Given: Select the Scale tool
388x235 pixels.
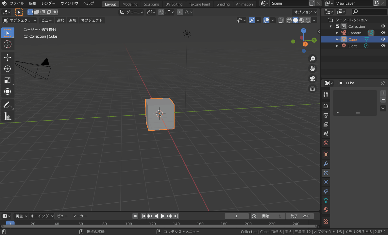Looking at the screenshot, I should coord(7,80).
